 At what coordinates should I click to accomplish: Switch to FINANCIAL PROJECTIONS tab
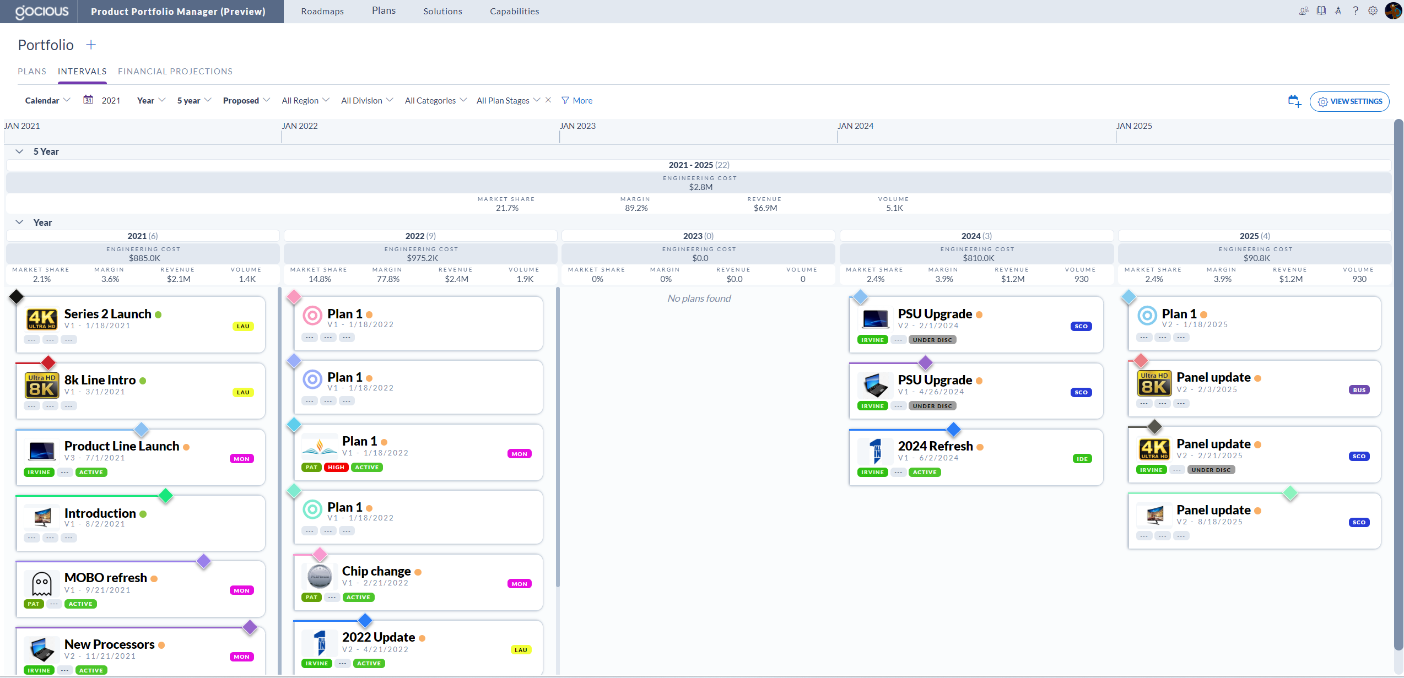[175, 72]
